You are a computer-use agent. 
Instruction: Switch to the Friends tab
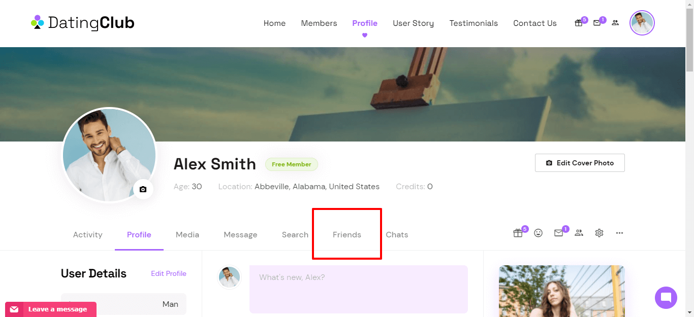(x=347, y=235)
